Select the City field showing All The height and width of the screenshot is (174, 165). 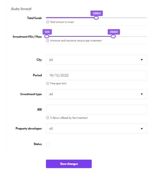point(96,60)
